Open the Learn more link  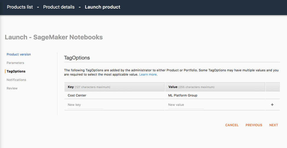click(148, 75)
